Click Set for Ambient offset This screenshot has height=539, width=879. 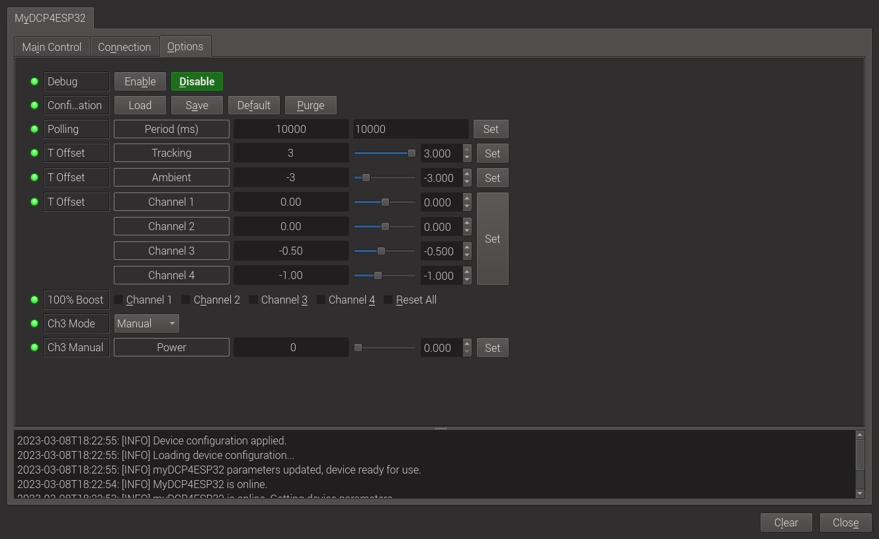(x=493, y=178)
